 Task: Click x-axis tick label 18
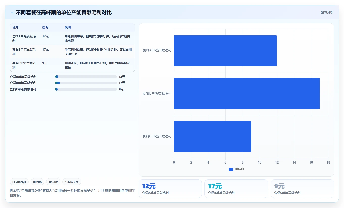(328, 163)
